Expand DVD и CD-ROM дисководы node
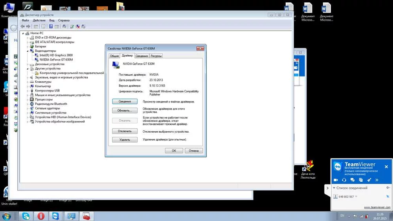 pos(28,38)
